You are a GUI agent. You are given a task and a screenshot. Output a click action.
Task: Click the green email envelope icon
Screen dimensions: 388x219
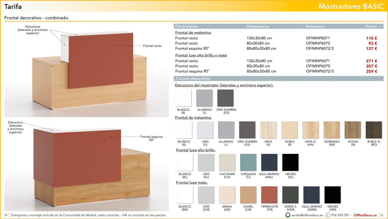pyautogui.click(x=288, y=215)
